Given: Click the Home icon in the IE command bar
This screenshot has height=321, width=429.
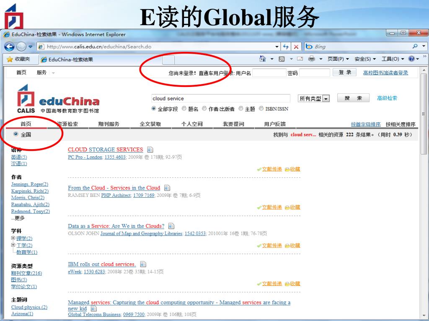Looking at the screenshot, I should (263, 59).
